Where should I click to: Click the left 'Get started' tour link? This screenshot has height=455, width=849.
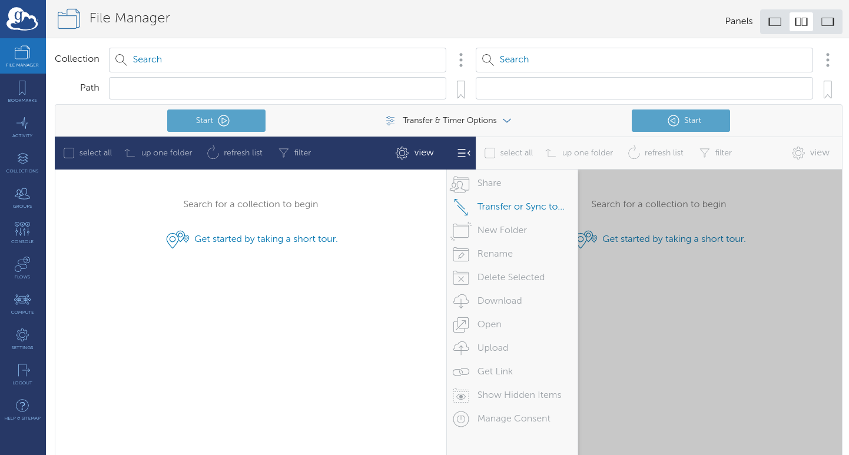point(266,239)
